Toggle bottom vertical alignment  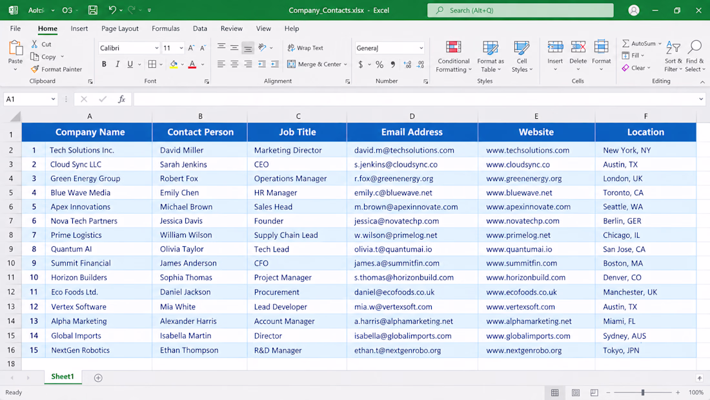click(248, 47)
